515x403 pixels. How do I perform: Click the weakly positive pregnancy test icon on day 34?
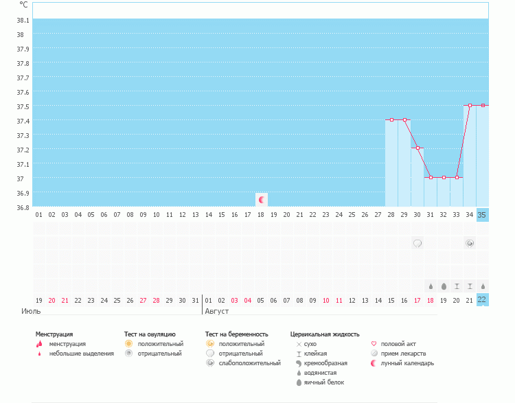(x=470, y=243)
